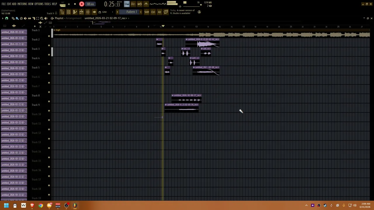Select the Playback speaker tool
The width and height of the screenshot is (374, 210).
click(x=46, y=18)
